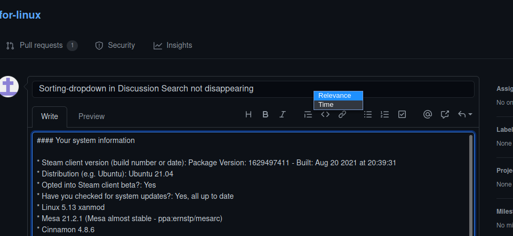
Task: Apply bold formatting in toolbar
Action: pos(266,114)
